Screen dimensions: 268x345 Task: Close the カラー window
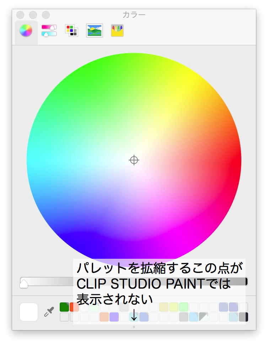click(20, 15)
